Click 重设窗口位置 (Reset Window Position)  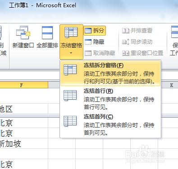pyautogui.click(x=142, y=53)
